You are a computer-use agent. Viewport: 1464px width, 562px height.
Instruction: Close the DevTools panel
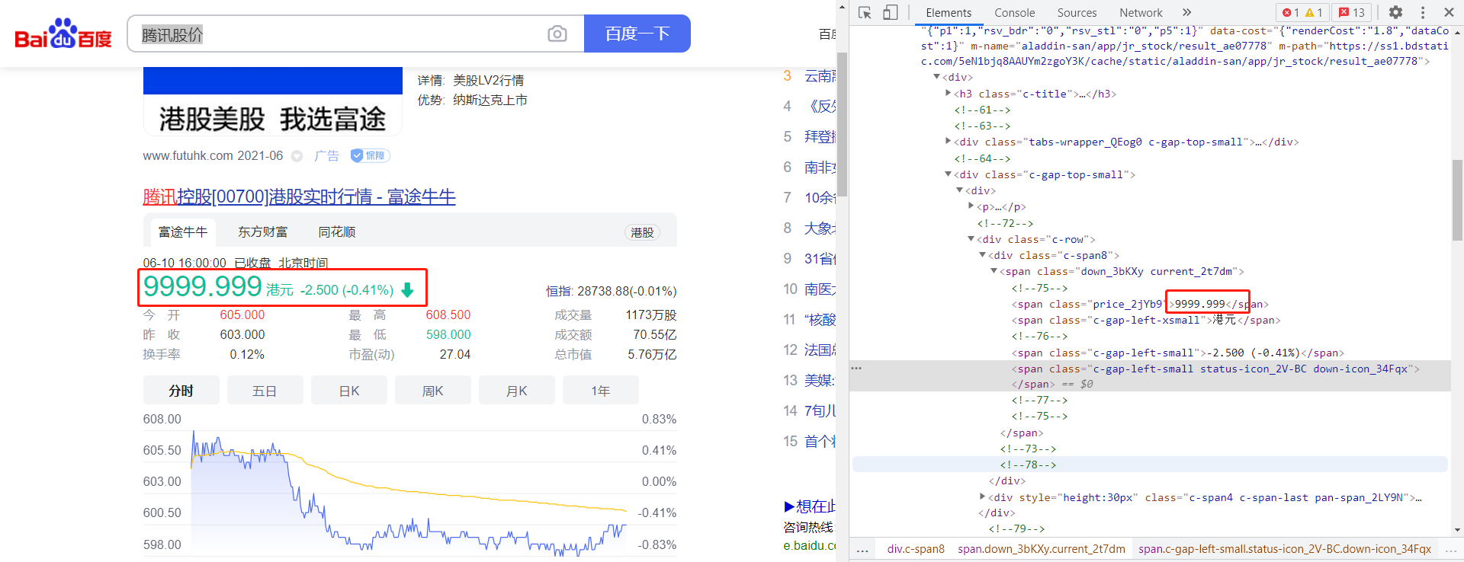tap(1449, 12)
